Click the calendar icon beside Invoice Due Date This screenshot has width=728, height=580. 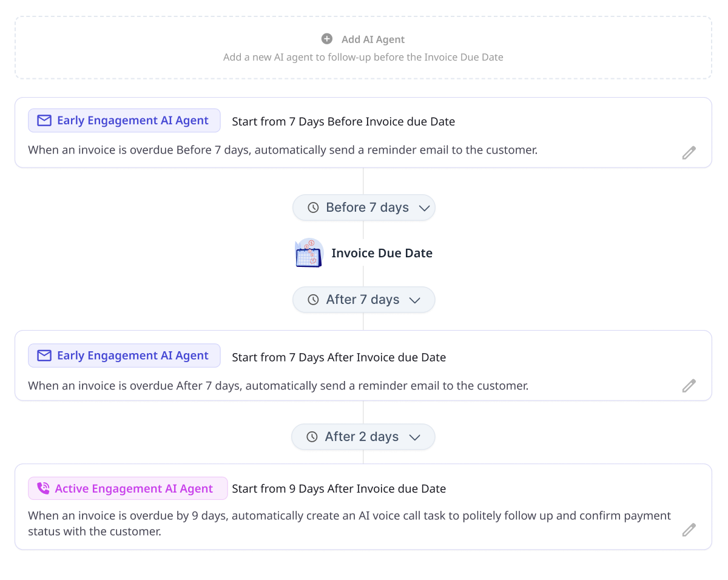[x=309, y=253]
